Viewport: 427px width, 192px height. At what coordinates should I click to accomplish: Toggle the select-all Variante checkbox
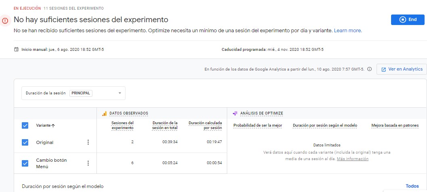click(x=25, y=125)
